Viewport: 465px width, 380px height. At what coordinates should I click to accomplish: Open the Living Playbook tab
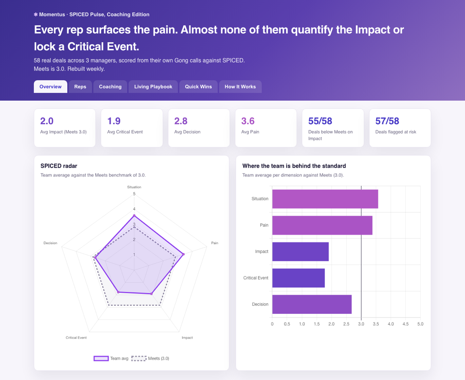(x=153, y=87)
